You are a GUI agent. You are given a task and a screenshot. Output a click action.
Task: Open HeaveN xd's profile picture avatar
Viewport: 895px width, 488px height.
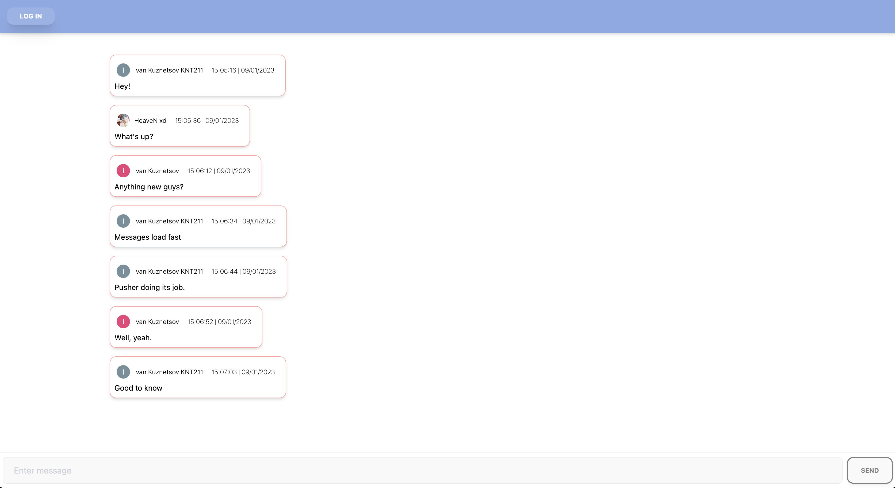click(123, 121)
